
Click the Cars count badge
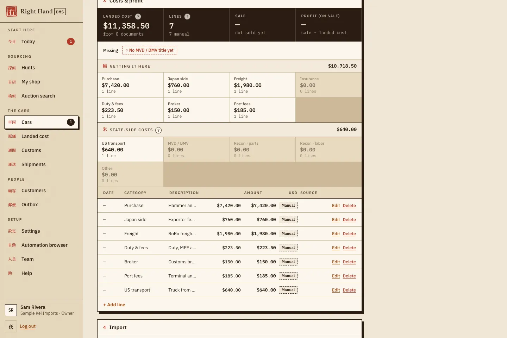tap(71, 122)
